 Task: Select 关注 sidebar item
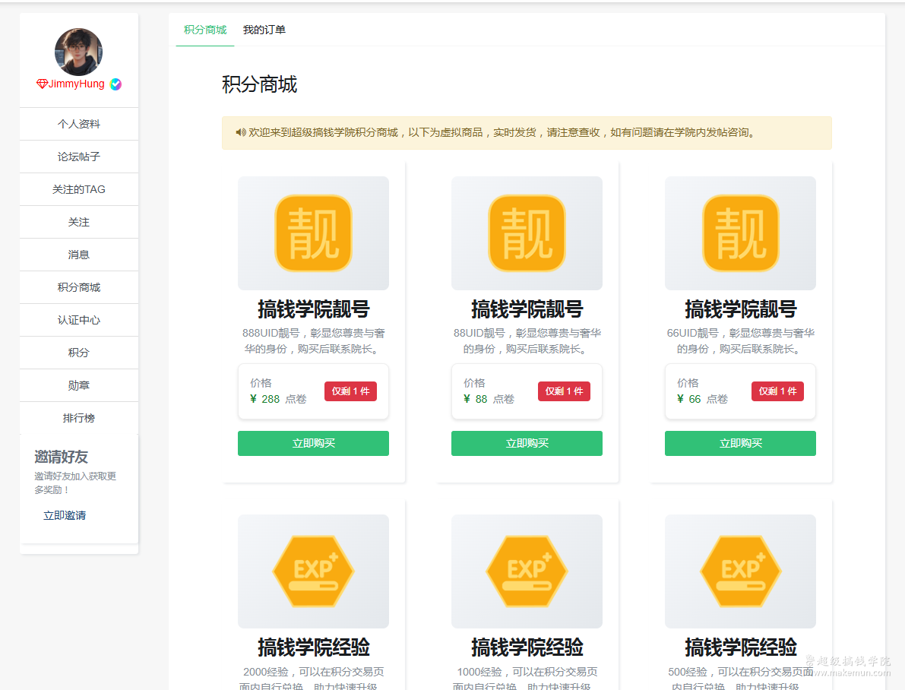pos(79,222)
